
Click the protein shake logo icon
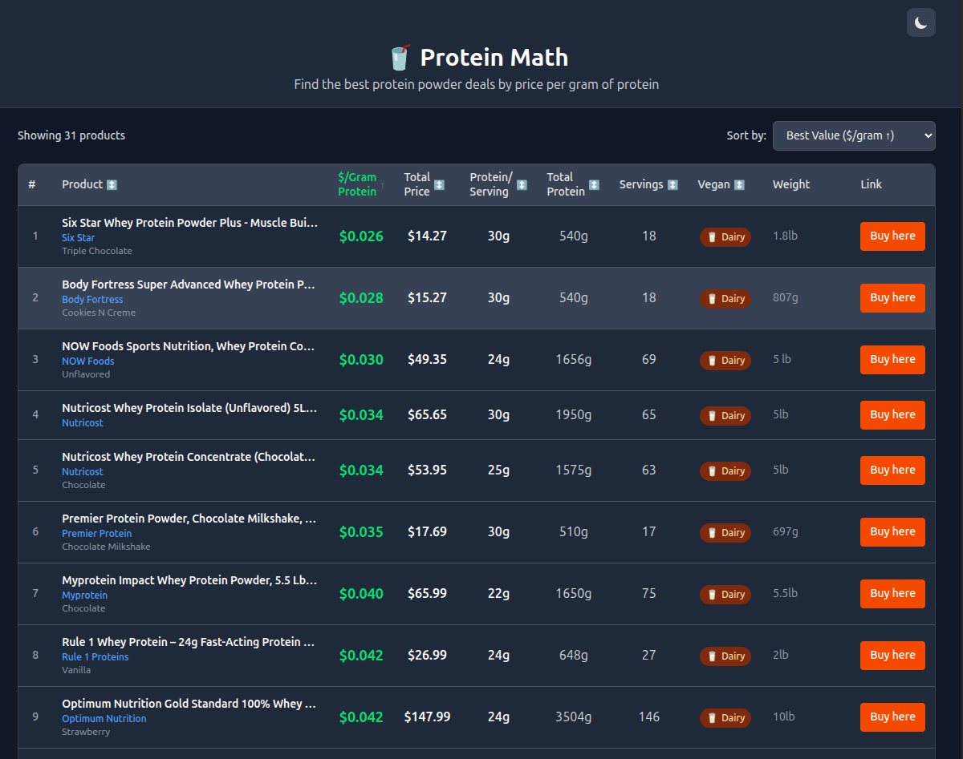coord(400,58)
